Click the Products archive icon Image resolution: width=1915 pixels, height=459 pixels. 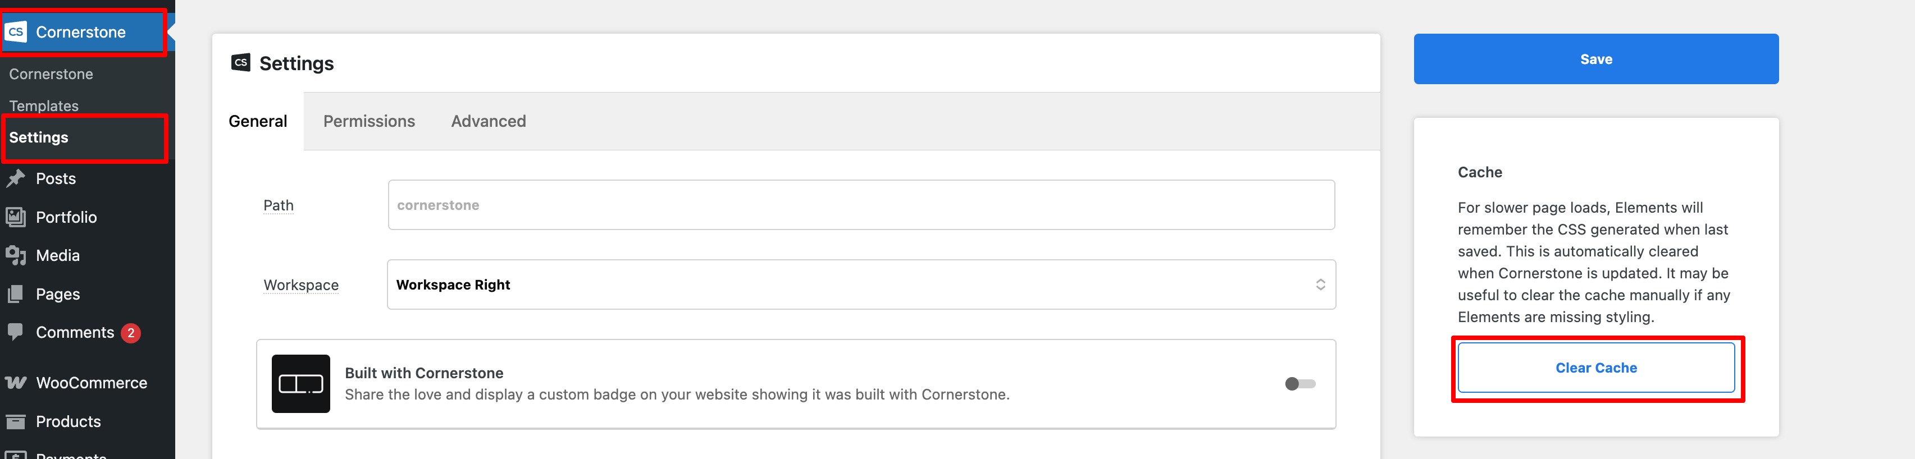pyautogui.click(x=16, y=421)
